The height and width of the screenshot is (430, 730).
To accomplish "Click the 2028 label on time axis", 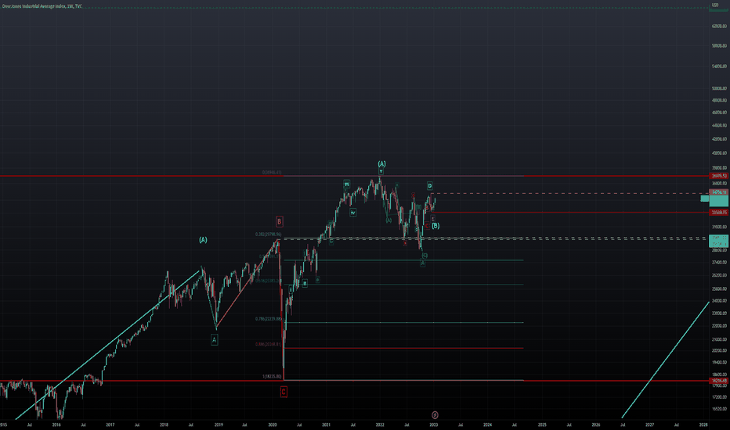I will click(703, 425).
